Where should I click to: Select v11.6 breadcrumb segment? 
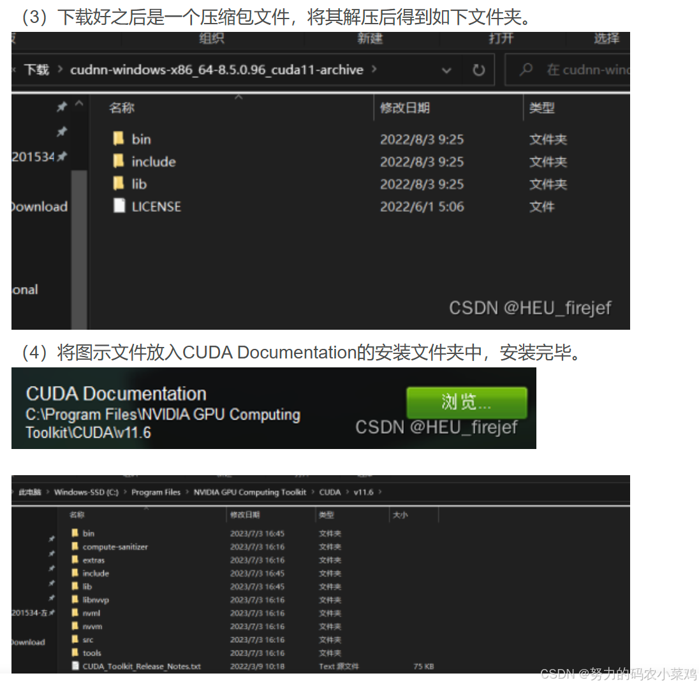(364, 492)
